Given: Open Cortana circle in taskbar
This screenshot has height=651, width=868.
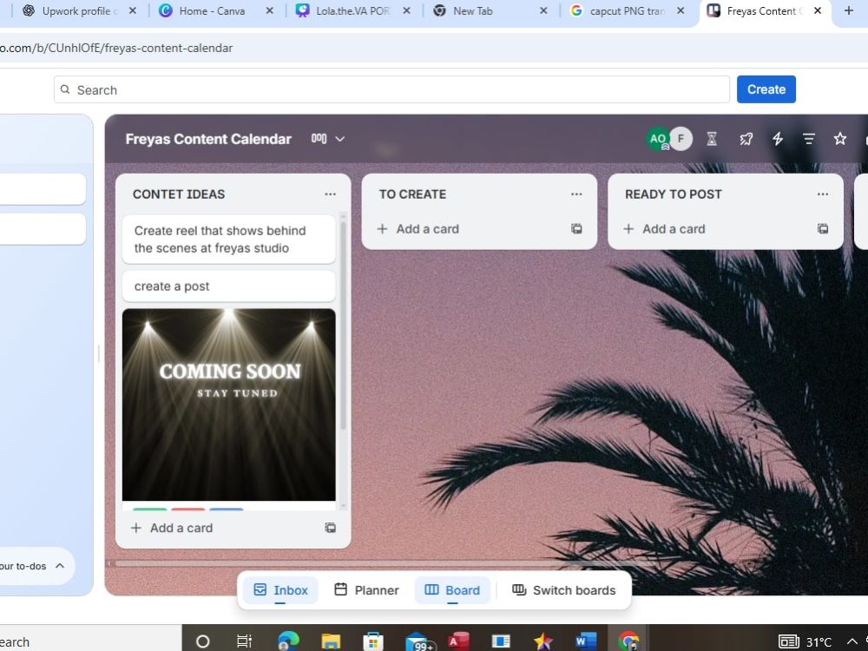Looking at the screenshot, I should (x=202, y=641).
